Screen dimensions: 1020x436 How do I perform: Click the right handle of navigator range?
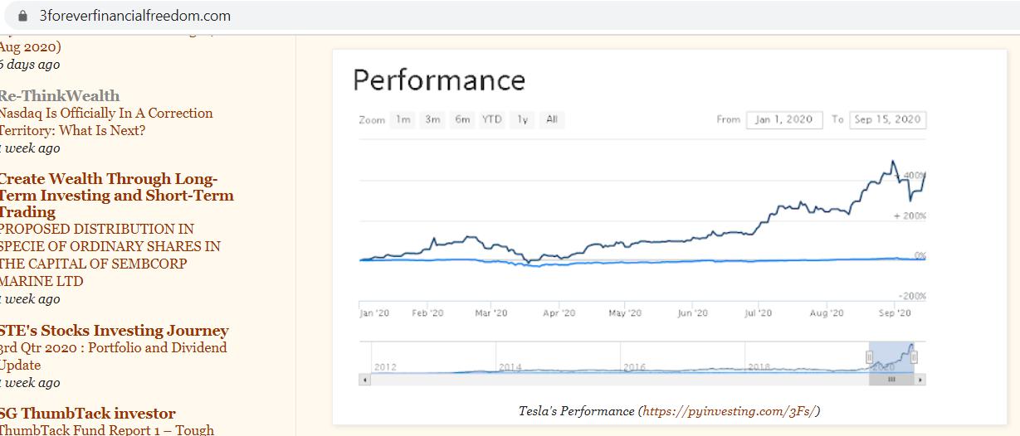point(914,357)
